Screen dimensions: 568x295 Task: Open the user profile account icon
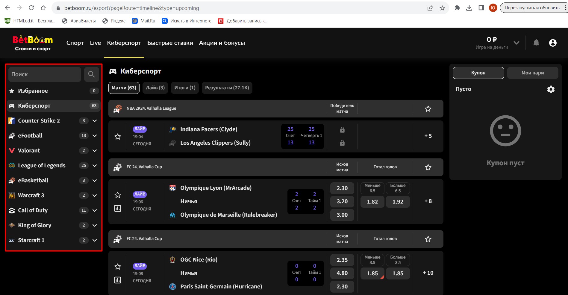[552, 43]
